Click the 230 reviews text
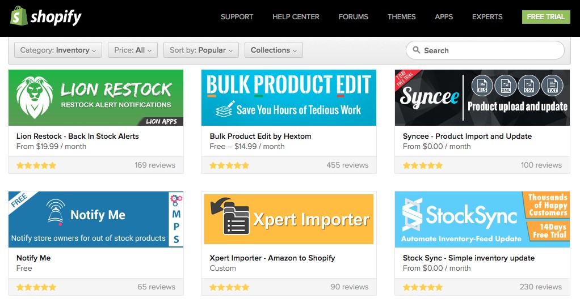Image resolution: width=580 pixels, height=307 pixels. (541, 287)
